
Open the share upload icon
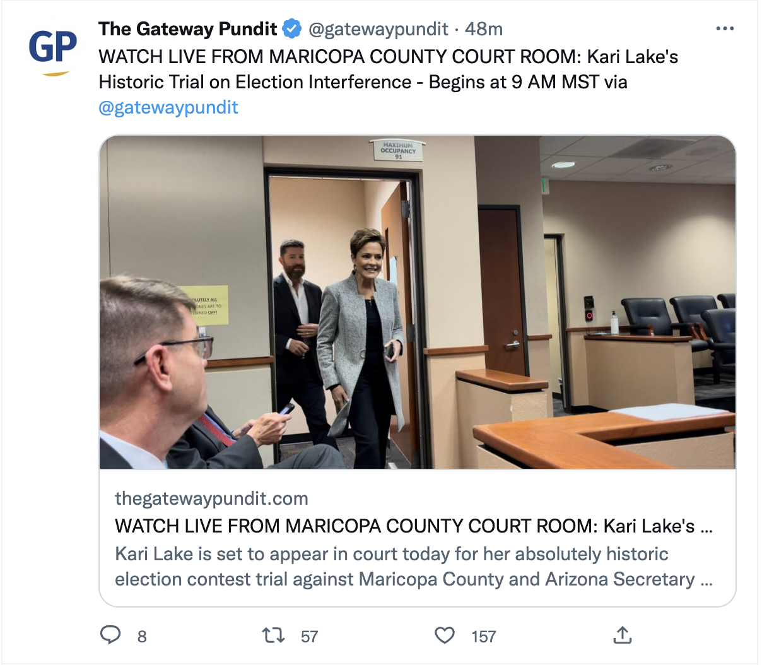[x=623, y=635]
